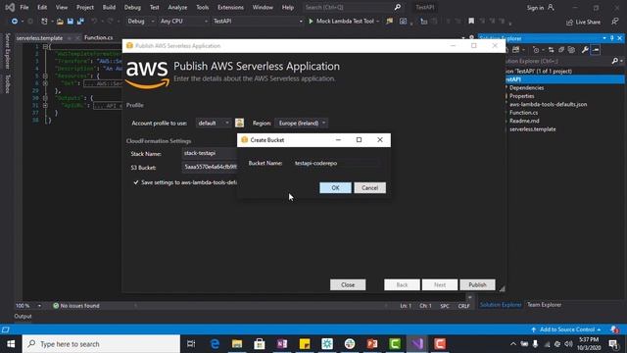Switch to Visual Studio taskbar icon
Image resolution: width=627 pixels, height=353 pixels.
click(417, 344)
